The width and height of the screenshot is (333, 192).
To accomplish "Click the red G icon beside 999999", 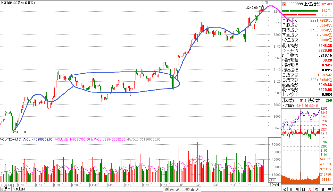I will coord(284,4).
